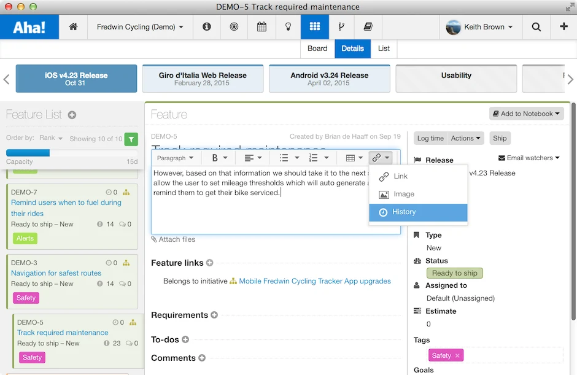Open Mobile Fredwin Cycling Tracker App upgrades link

pyautogui.click(x=315, y=281)
